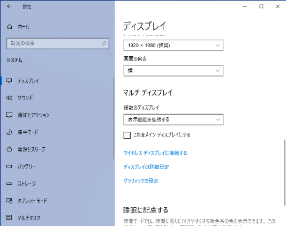Screen dimensions: 286x226
Task: Go back using the arrow icon
Action: coord(9,6)
